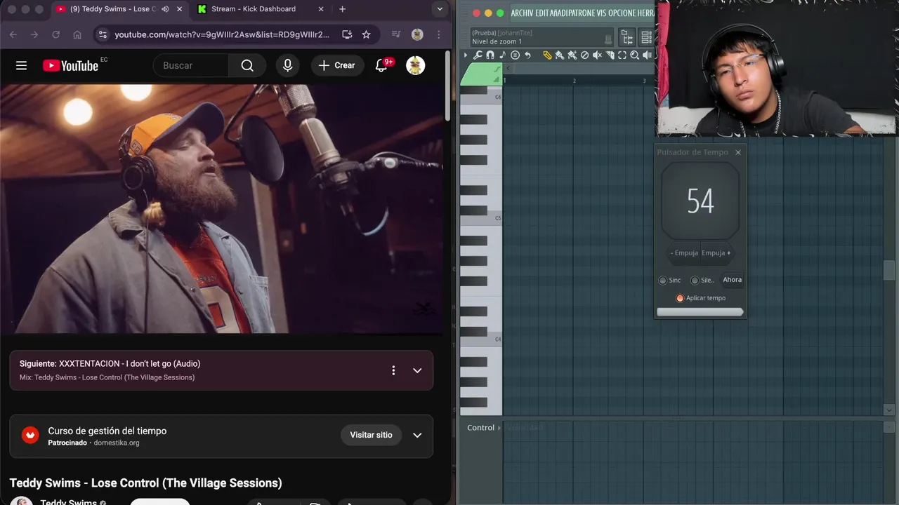Image resolution: width=899 pixels, height=505 pixels.
Task: Select the Zoom magnifier tool in piano roll
Action: pos(634,55)
